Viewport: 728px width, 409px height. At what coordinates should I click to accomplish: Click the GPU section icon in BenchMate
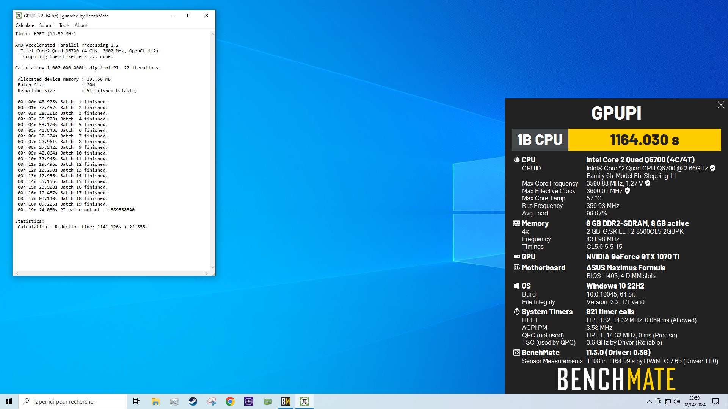click(x=516, y=257)
